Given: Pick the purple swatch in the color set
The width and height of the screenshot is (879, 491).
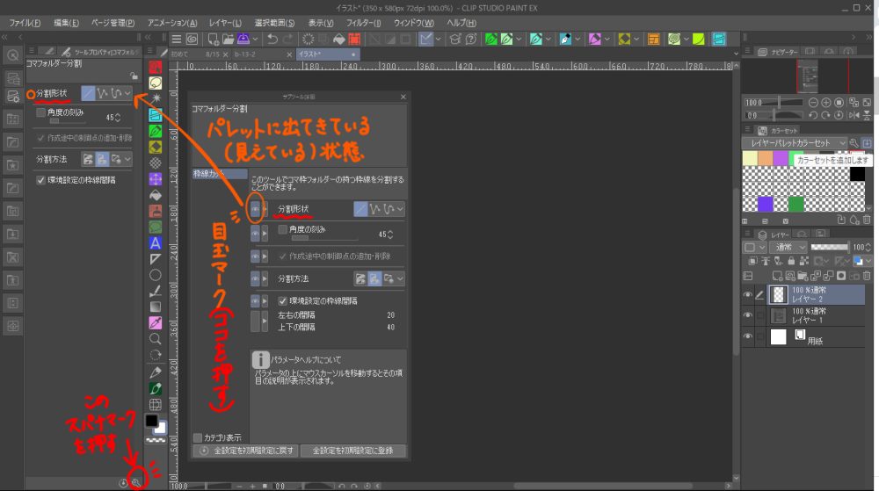Looking at the screenshot, I should click(781, 158).
